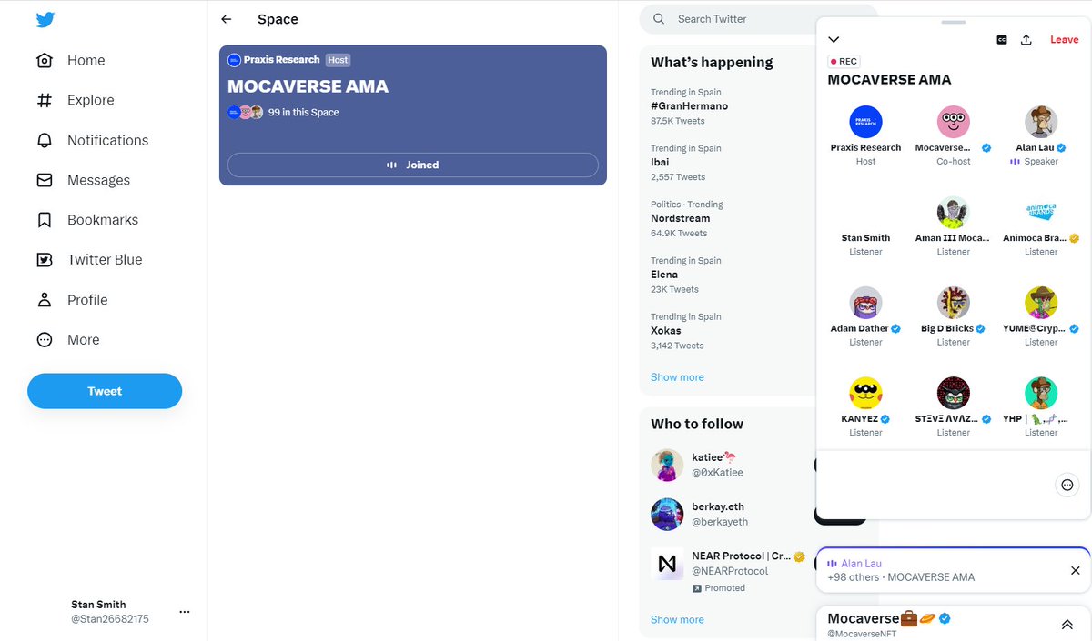Click Big D Bricks listener avatar
Screen dimensions: 1092x641
954,303
